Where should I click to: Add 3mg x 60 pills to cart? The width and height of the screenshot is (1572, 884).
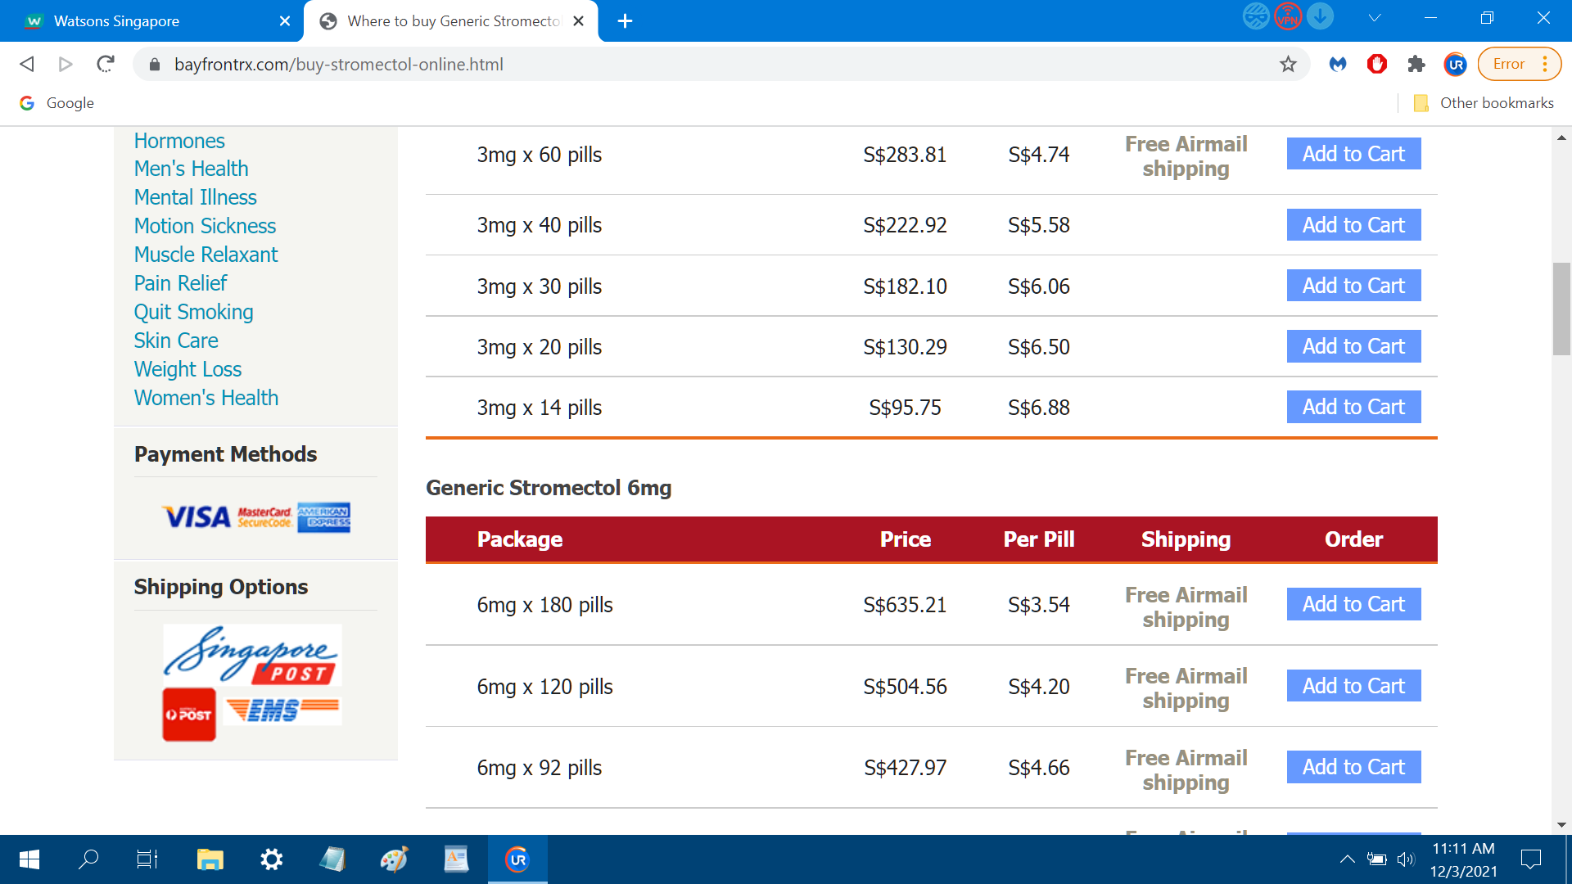(1353, 154)
